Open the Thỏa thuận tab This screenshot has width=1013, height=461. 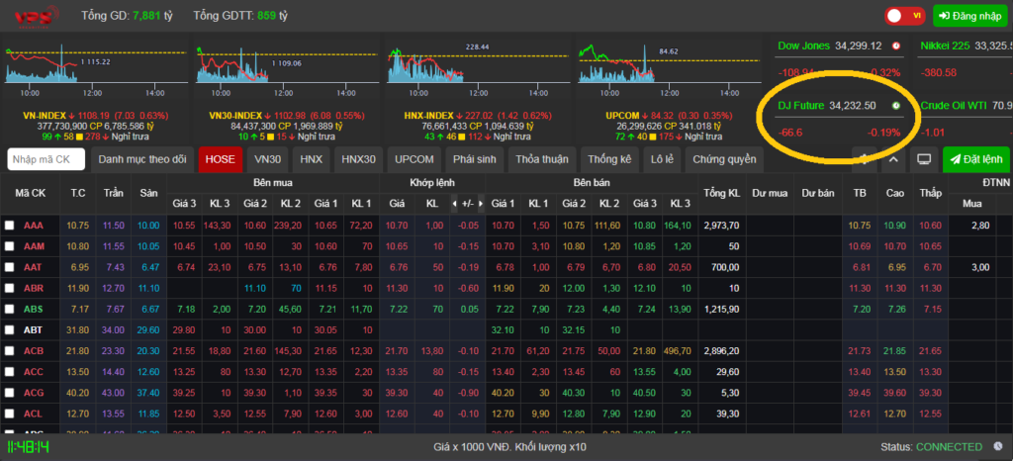542,159
